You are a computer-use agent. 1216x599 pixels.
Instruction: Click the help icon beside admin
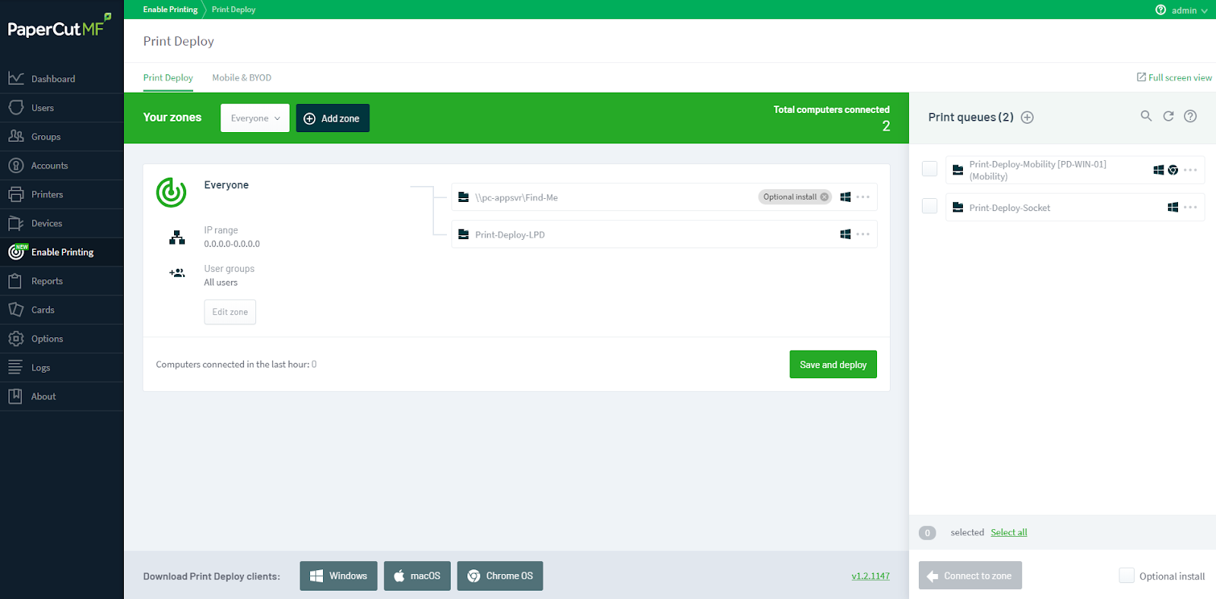(1161, 10)
